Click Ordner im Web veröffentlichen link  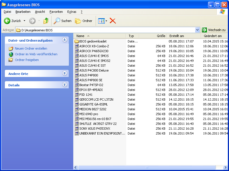(x=36, y=54)
